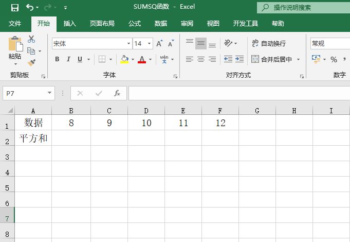Open the font name dropdown 宋体
Screen dimensions: 350x242
[128, 44]
